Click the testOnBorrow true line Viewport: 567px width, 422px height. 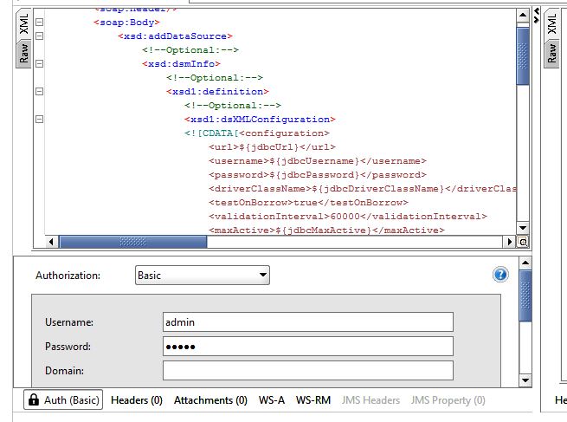pyautogui.click(x=308, y=202)
